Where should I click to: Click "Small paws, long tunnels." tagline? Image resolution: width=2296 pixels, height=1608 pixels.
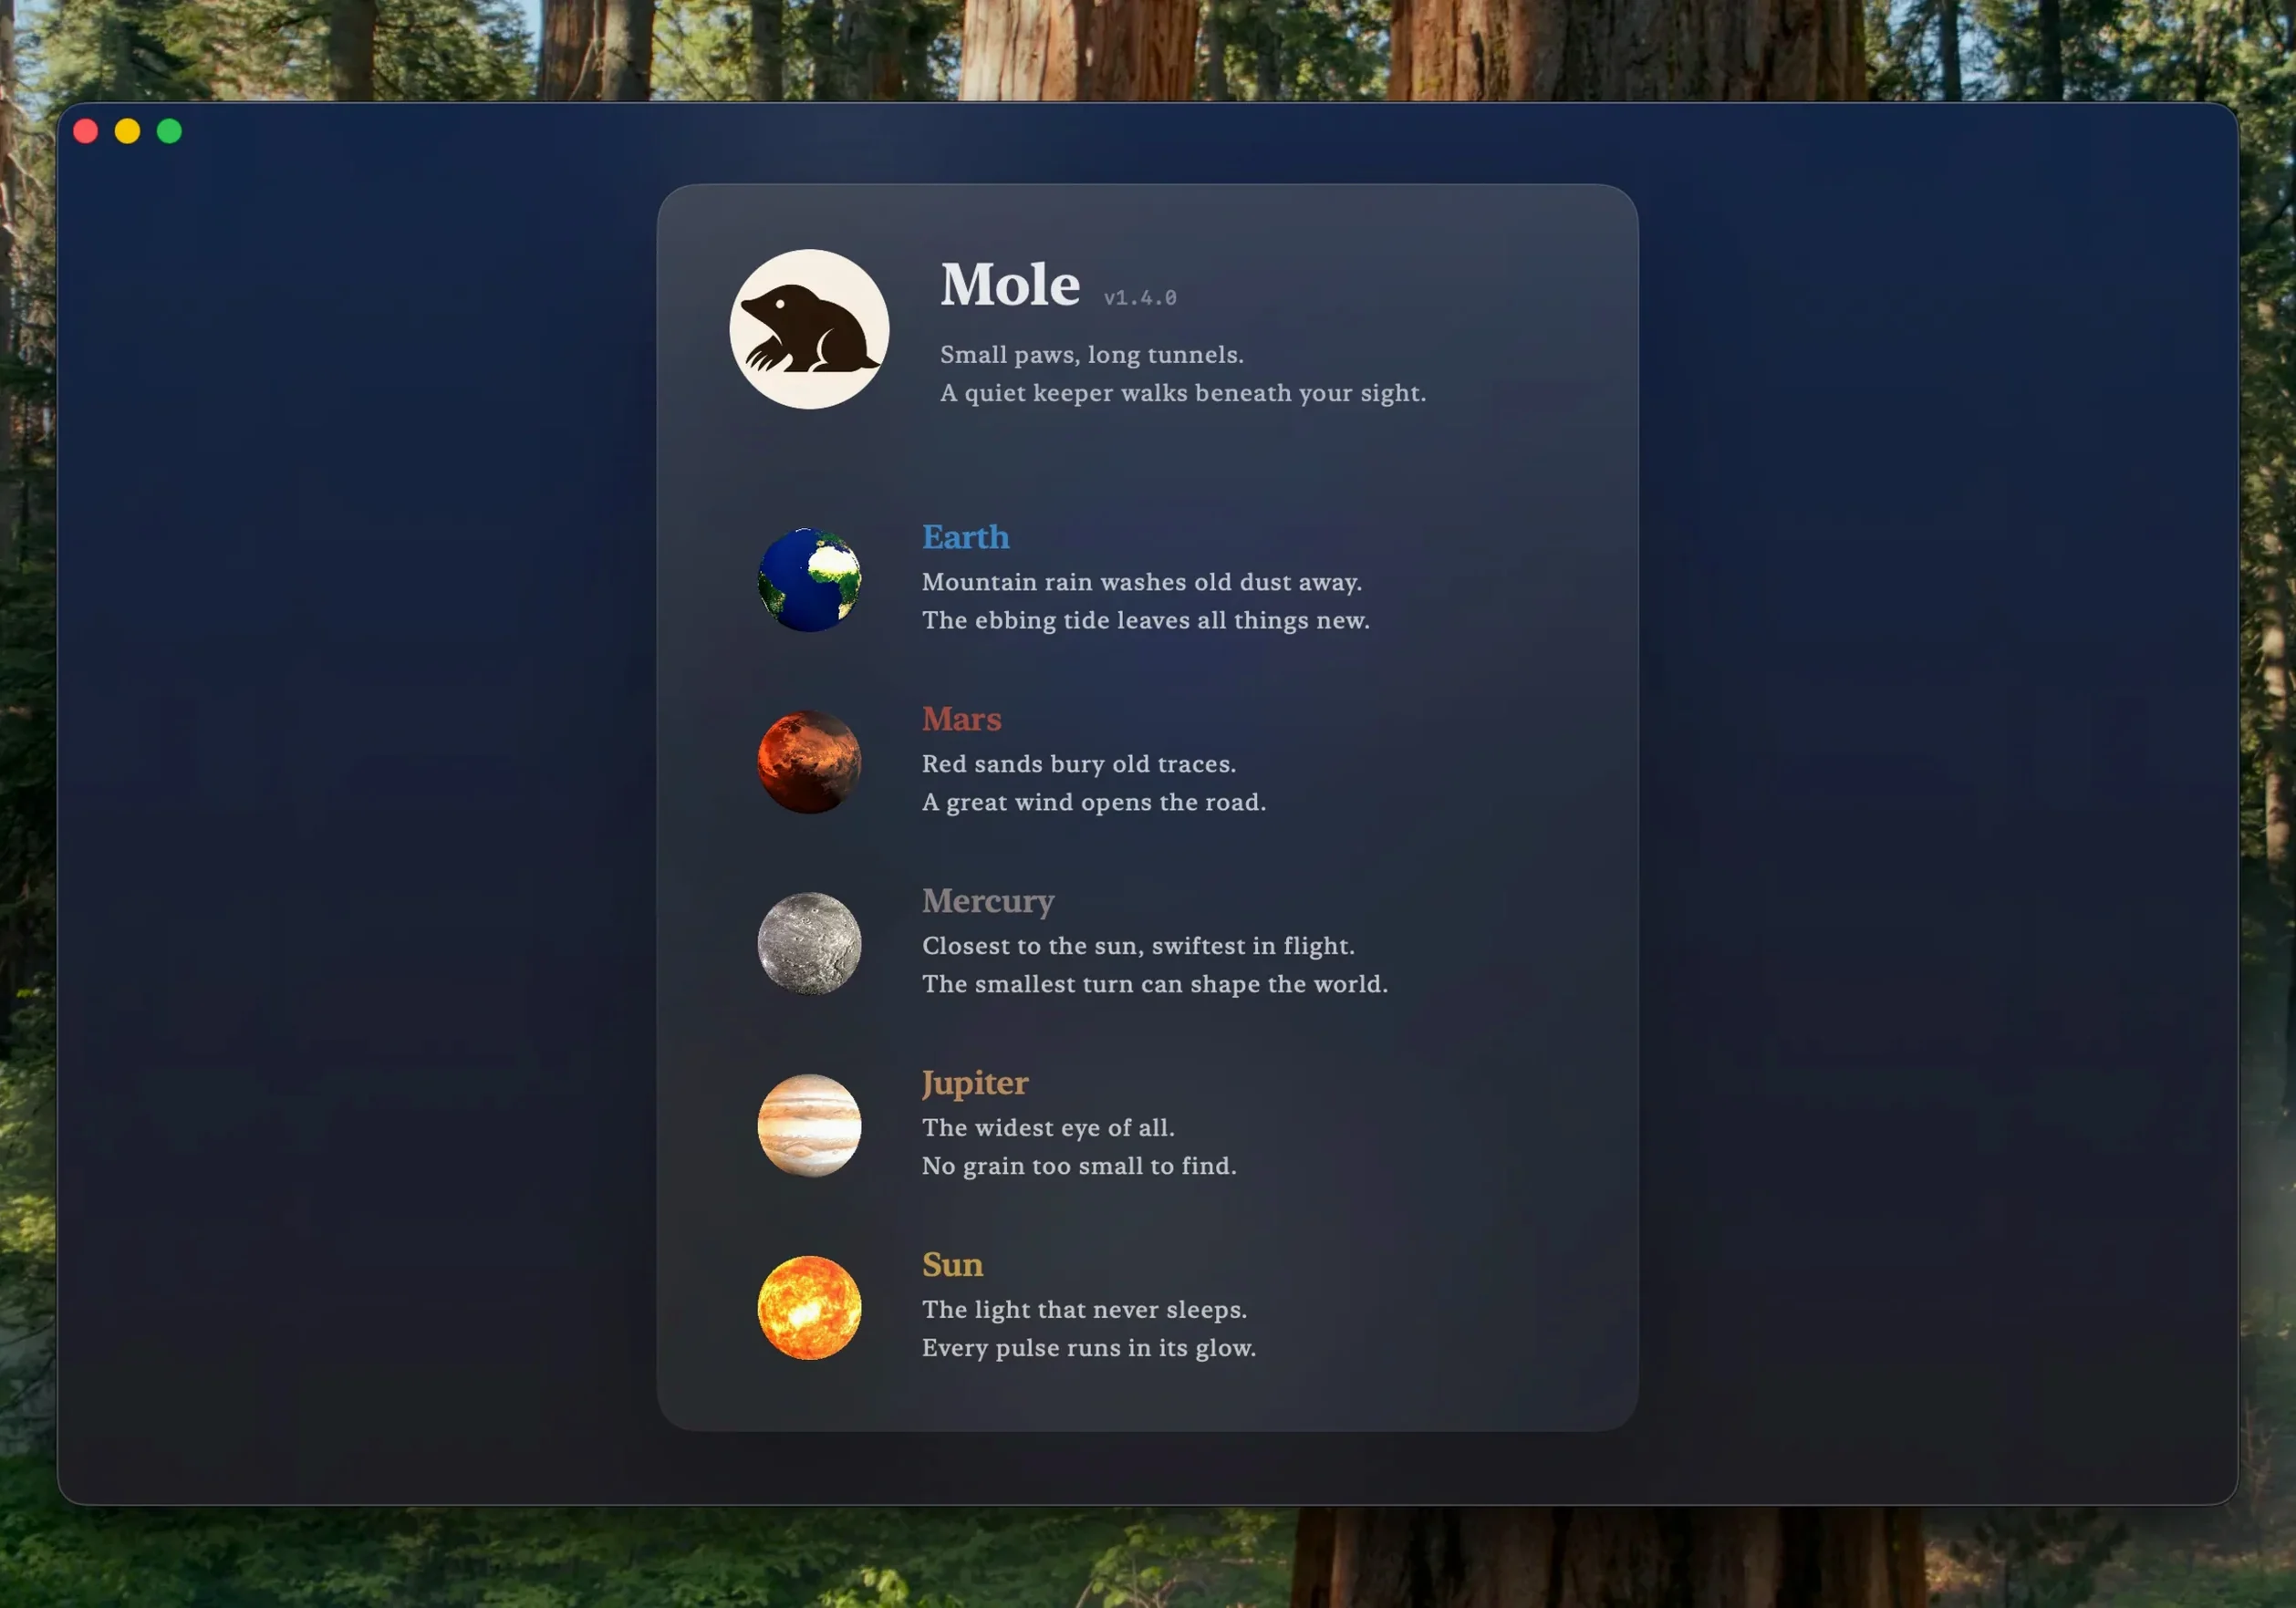tap(1092, 355)
